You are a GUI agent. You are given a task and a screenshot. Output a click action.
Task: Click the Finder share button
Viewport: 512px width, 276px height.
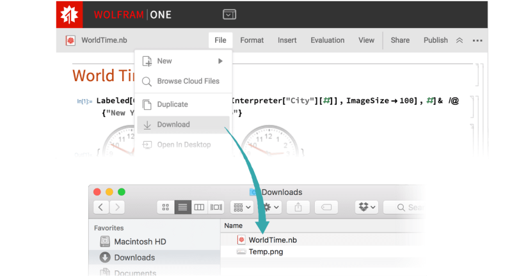coord(298,207)
